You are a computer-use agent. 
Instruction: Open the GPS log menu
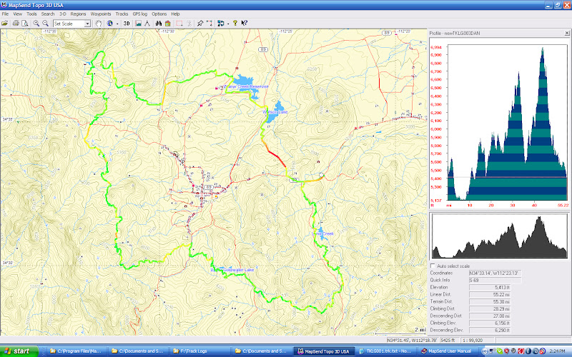(140, 14)
